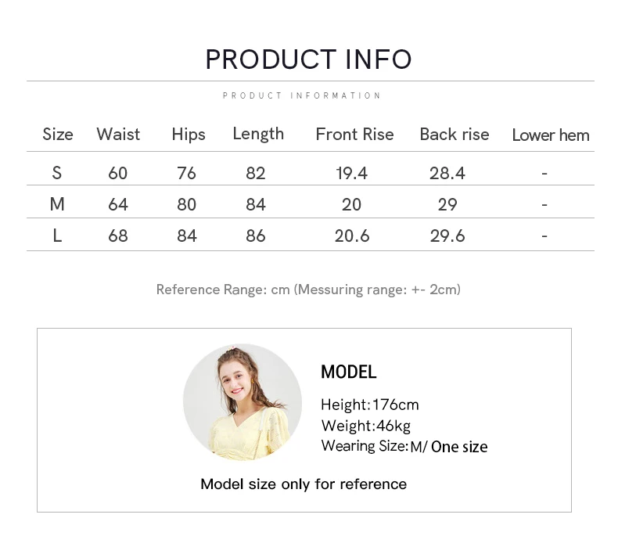Select the Height:176cm text
The image size is (618, 536).
coord(370,405)
